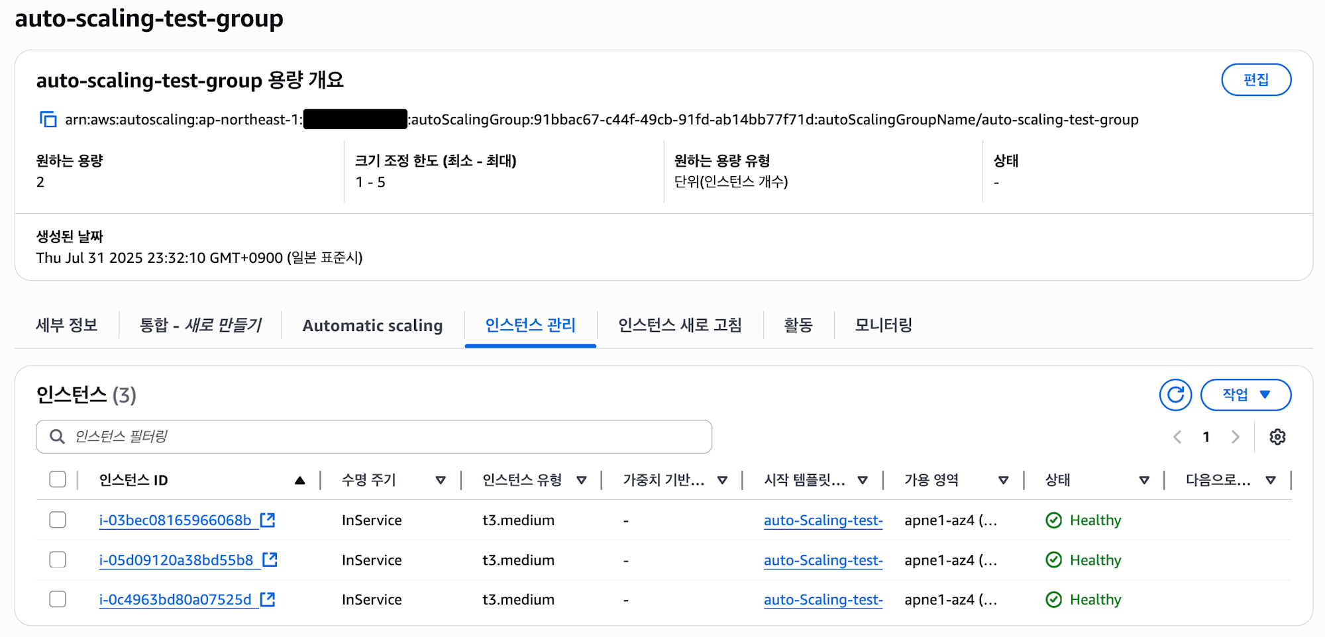Refresh the instances list
The width and height of the screenshot is (1325, 637).
coord(1175,395)
